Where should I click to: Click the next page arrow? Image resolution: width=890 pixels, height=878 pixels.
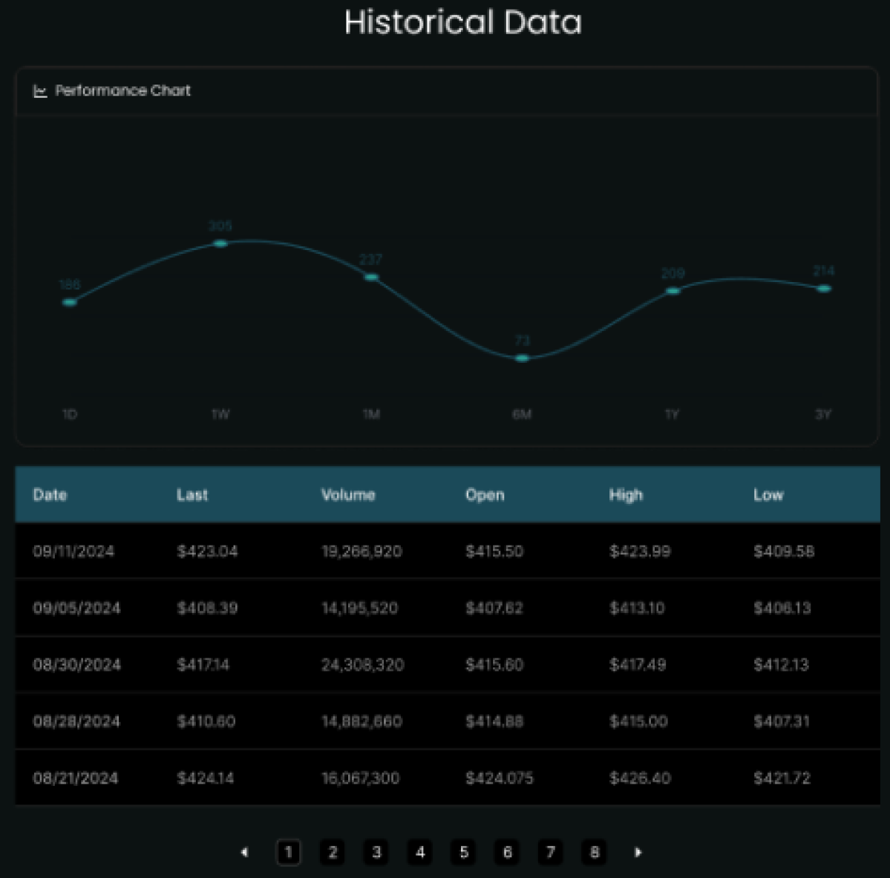point(638,853)
